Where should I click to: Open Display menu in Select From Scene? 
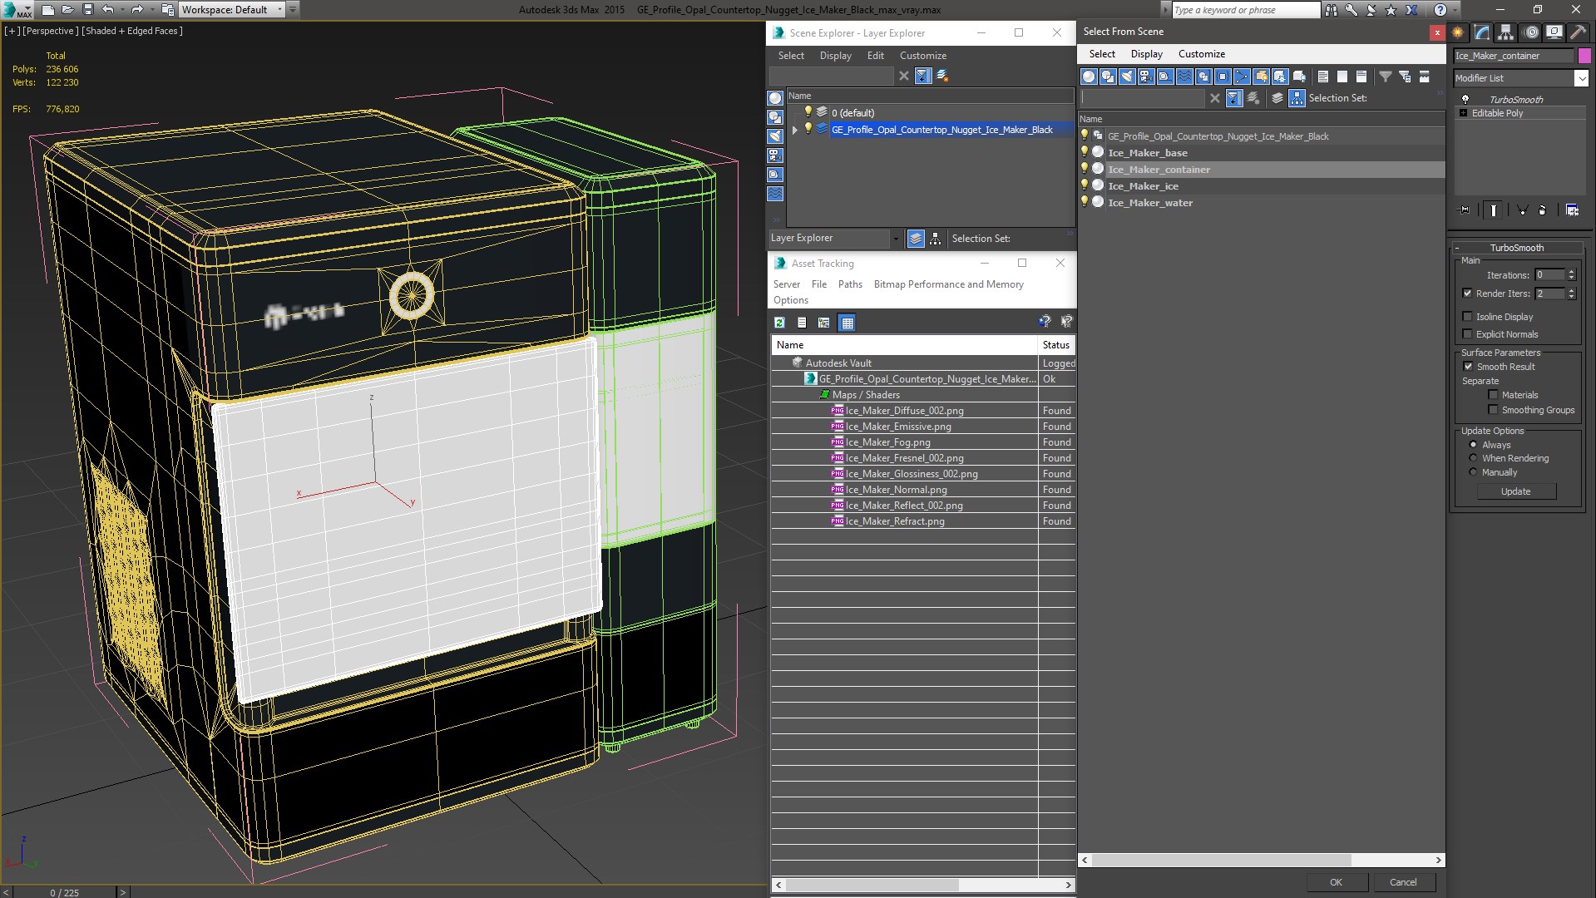(x=1146, y=54)
